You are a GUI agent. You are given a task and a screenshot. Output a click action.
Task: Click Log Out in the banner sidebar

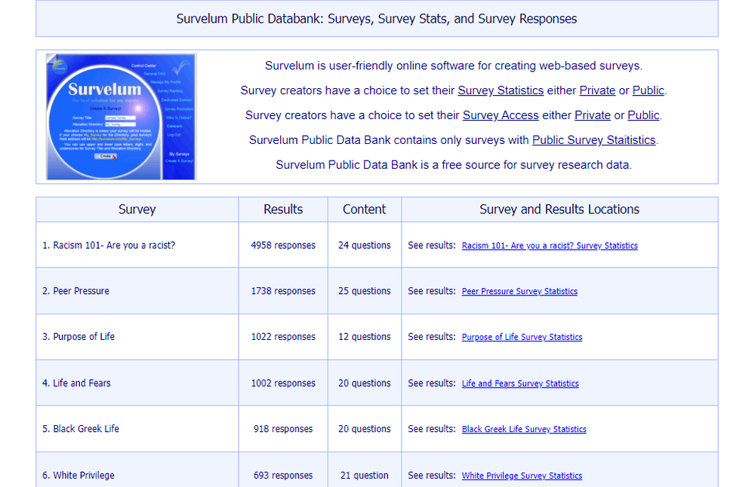pos(174,135)
